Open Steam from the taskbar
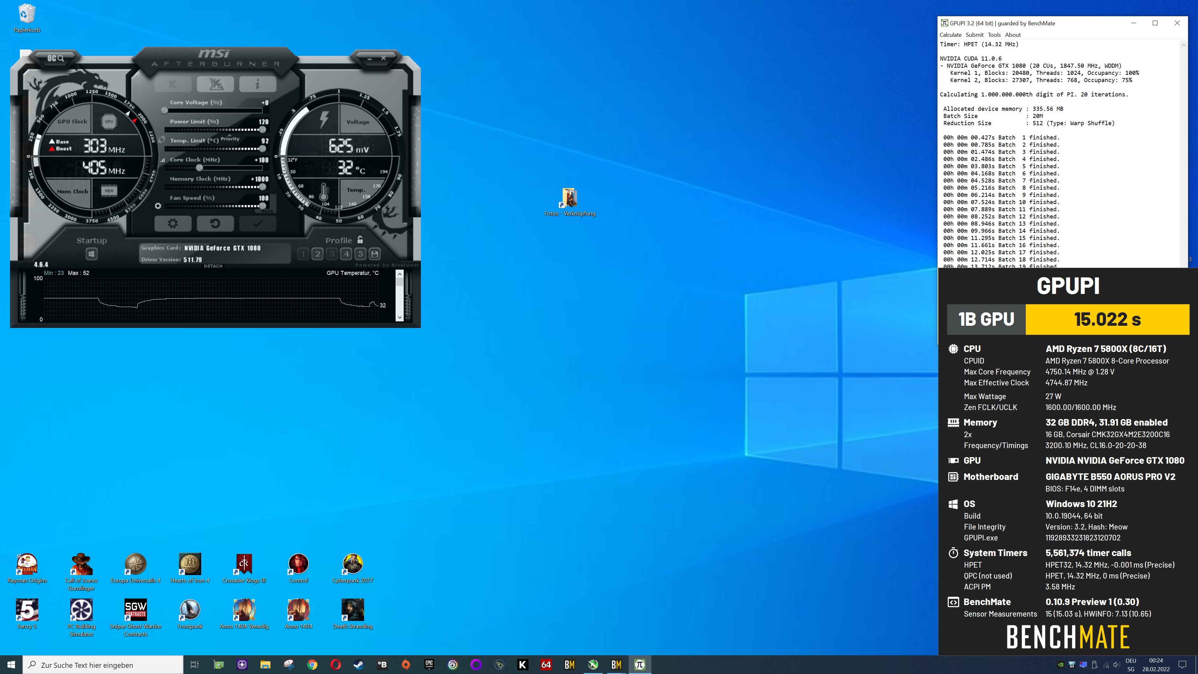Screen dimensions: 1198x674 [358, 665]
